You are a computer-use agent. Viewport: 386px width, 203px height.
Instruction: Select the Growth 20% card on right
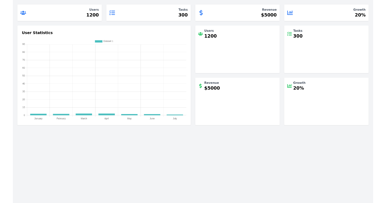tap(326, 101)
